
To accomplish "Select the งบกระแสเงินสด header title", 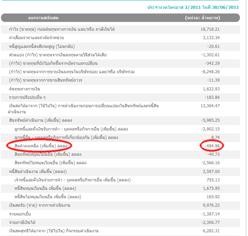I will point(43,18).
